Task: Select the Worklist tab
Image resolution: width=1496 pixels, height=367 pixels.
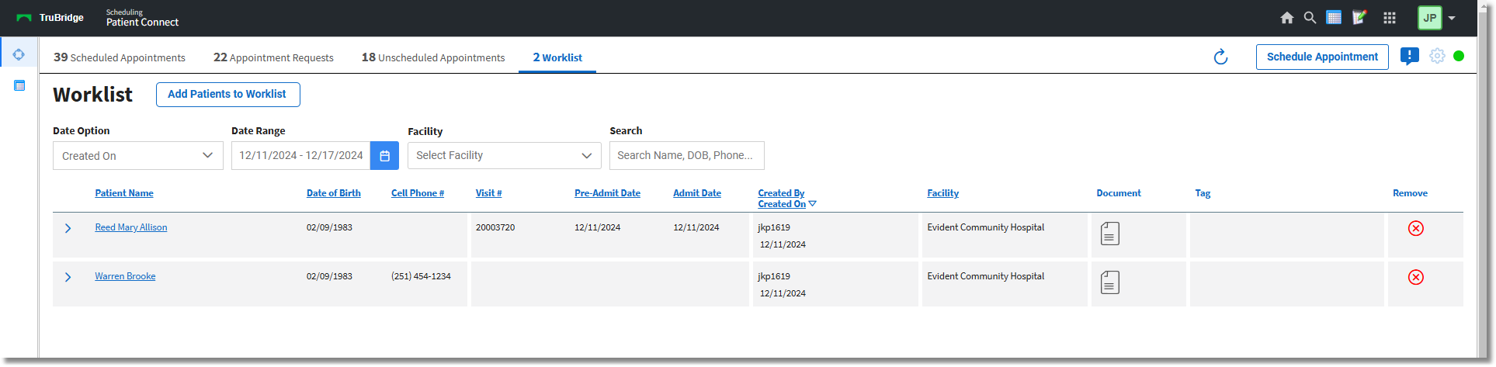Action: pos(557,57)
